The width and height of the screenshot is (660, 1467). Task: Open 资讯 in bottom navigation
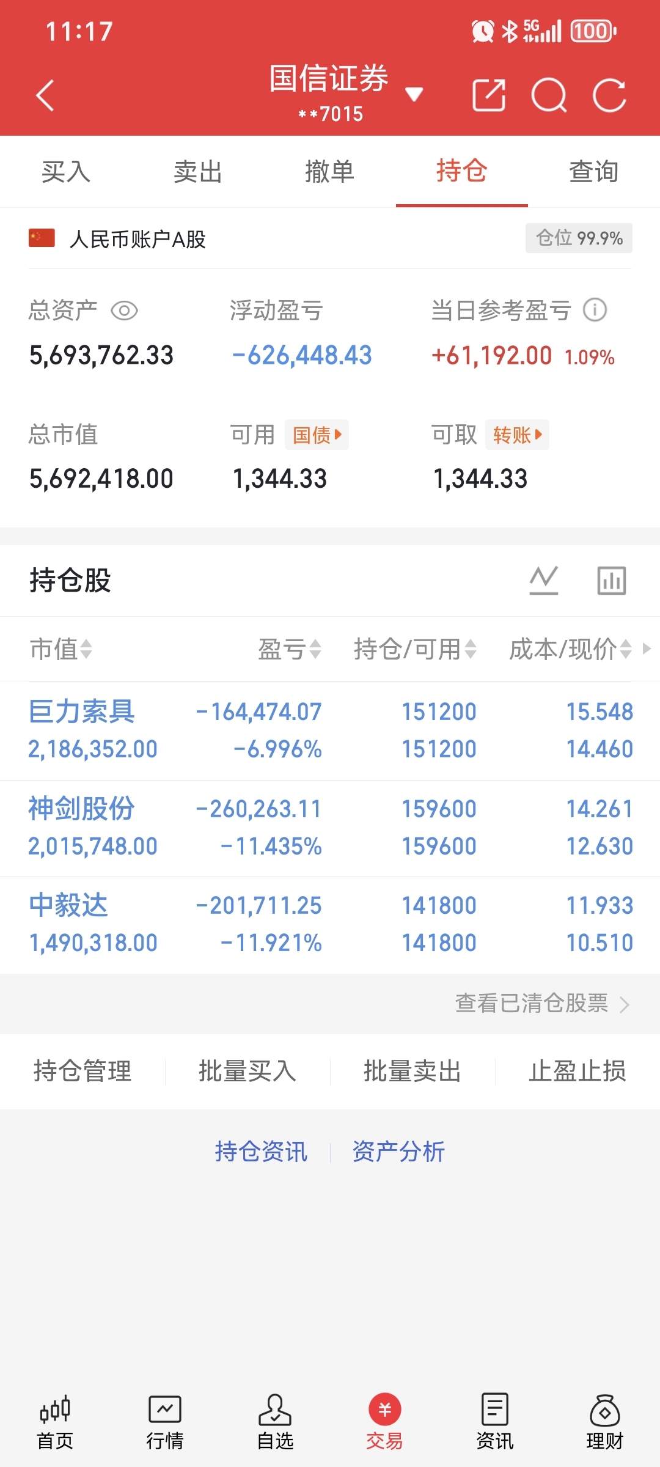[x=495, y=1422]
